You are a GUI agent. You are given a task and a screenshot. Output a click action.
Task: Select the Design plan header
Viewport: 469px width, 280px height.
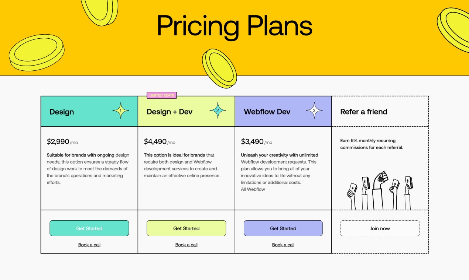tap(89, 111)
